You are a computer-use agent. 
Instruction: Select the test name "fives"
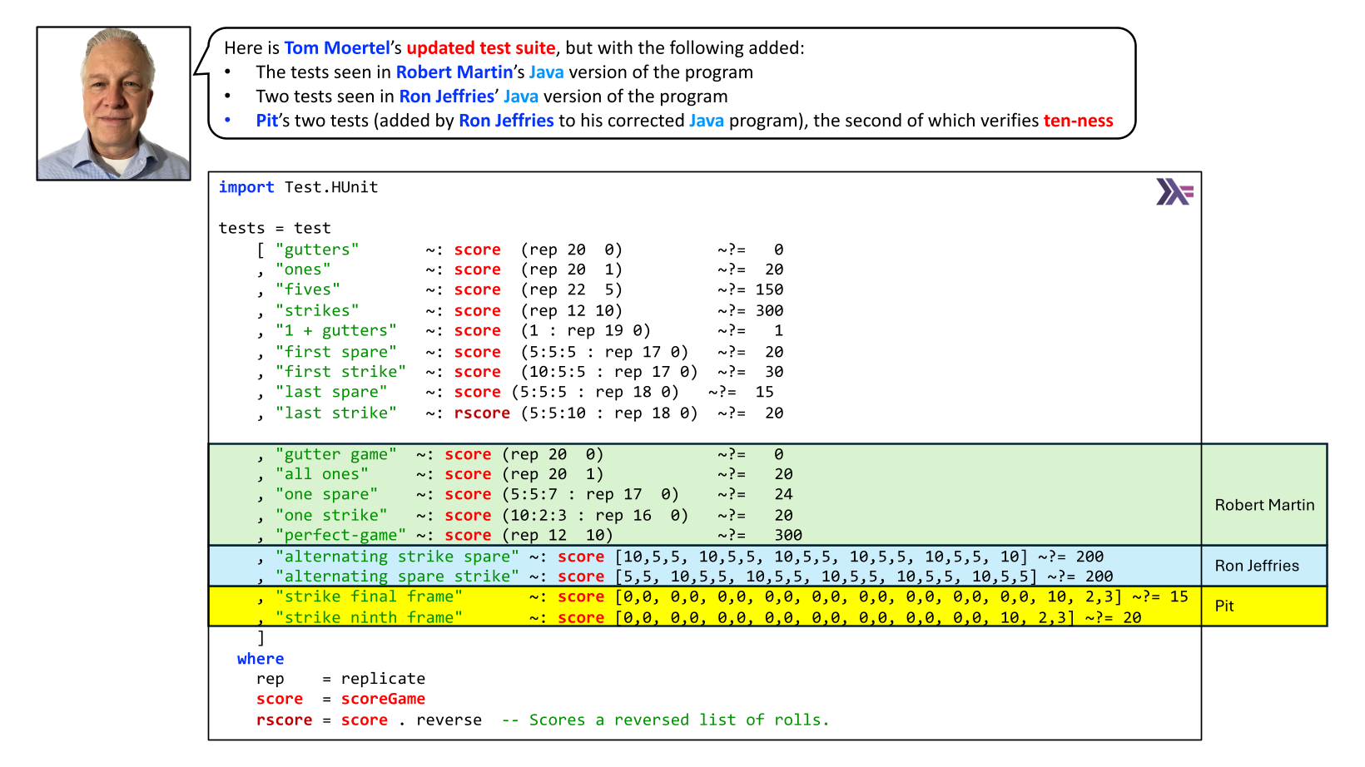pyautogui.click(x=308, y=289)
